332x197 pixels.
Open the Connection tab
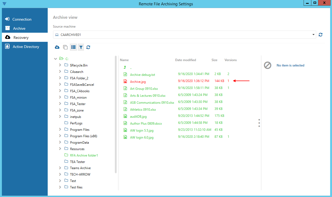(22, 19)
